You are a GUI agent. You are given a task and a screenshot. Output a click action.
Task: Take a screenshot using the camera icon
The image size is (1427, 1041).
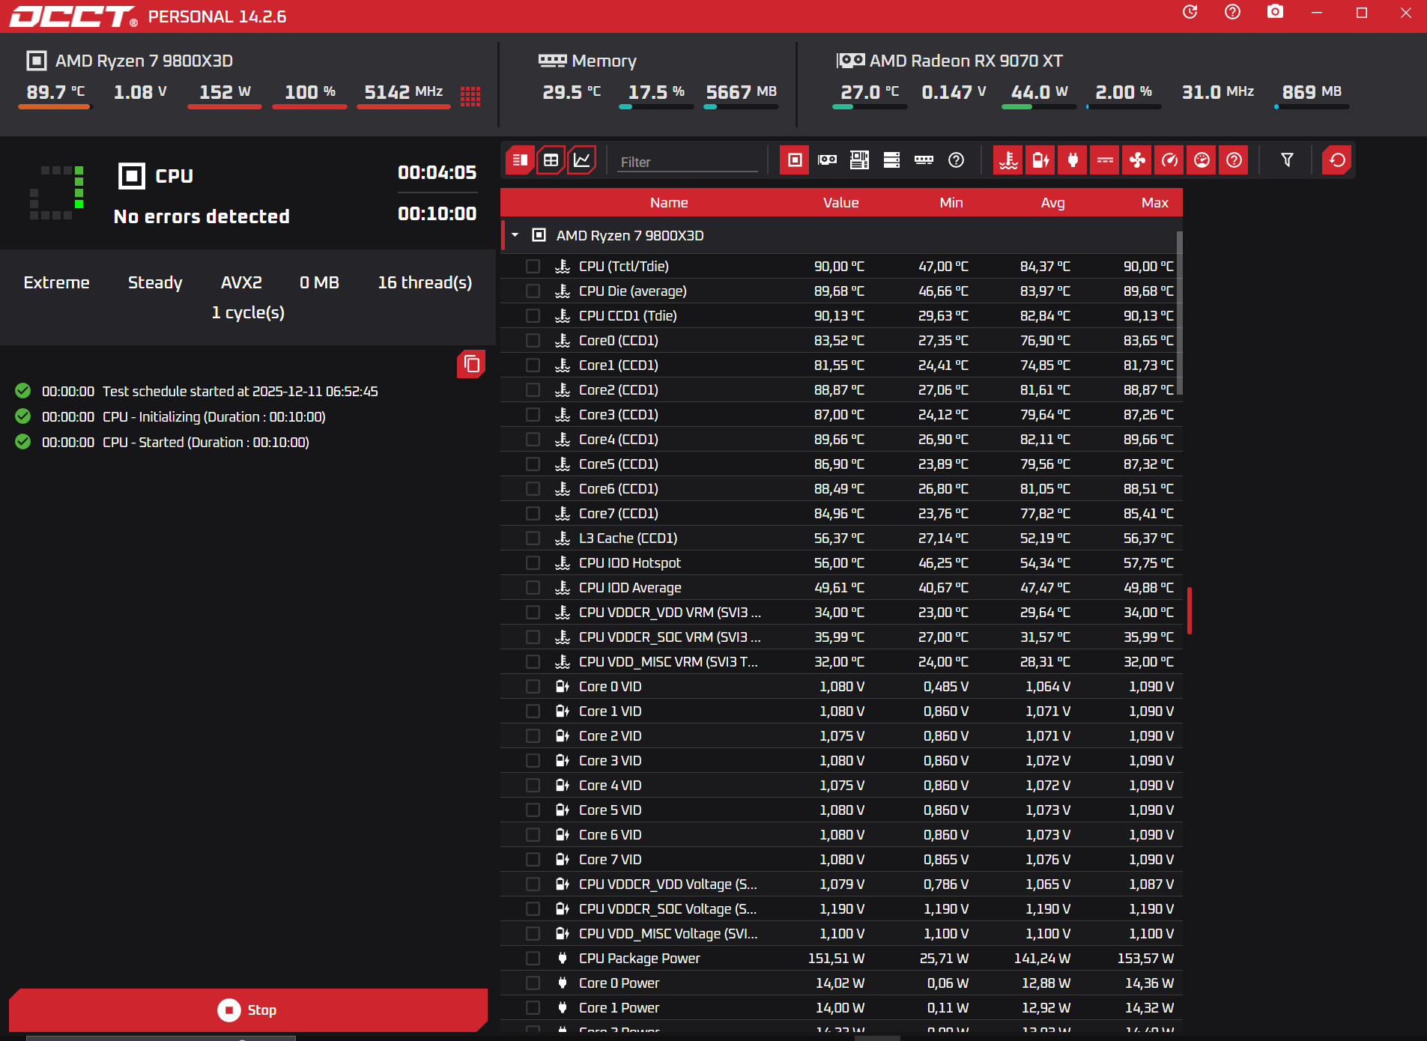coord(1274,13)
